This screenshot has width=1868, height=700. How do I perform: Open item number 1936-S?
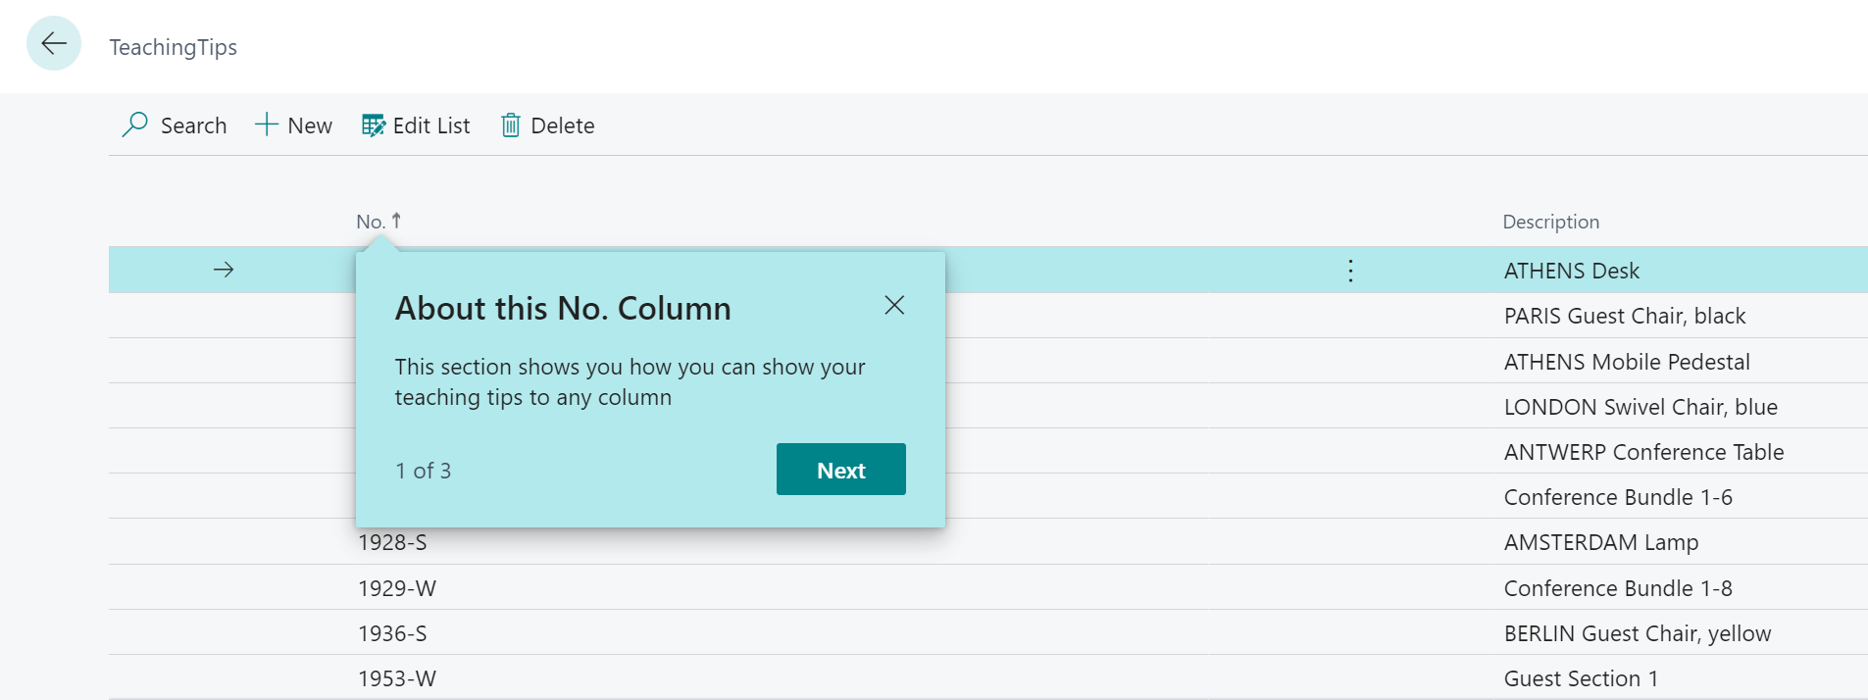392,633
